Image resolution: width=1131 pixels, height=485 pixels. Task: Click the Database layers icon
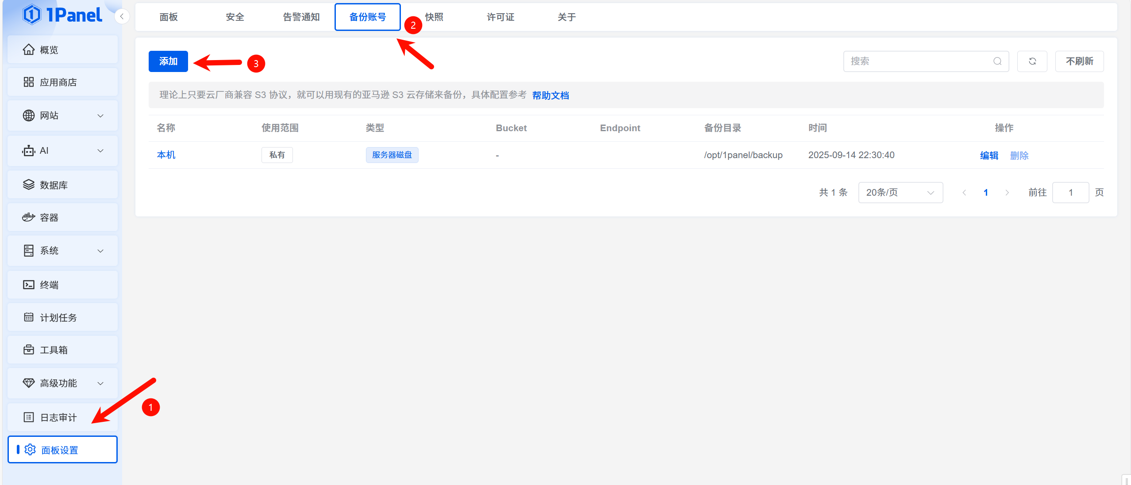tap(29, 185)
